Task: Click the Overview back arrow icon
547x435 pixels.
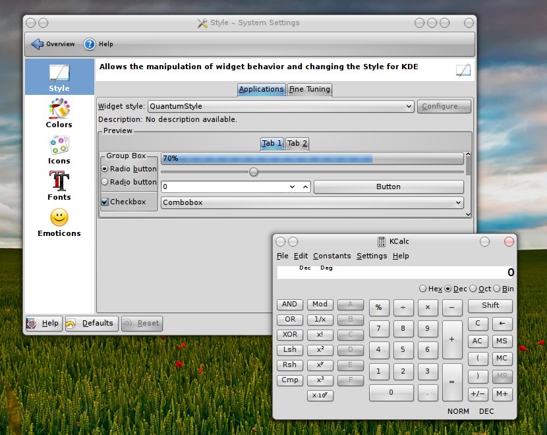Action: [37, 44]
